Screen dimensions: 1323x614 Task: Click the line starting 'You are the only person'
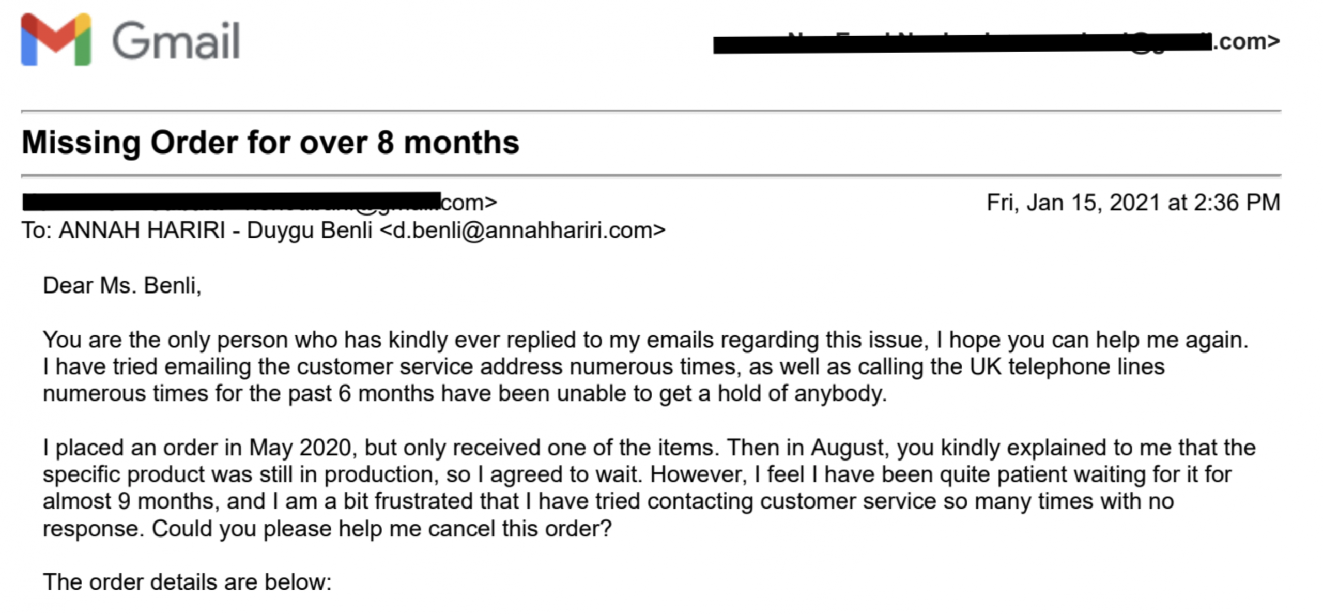pyautogui.click(x=645, y=340)
